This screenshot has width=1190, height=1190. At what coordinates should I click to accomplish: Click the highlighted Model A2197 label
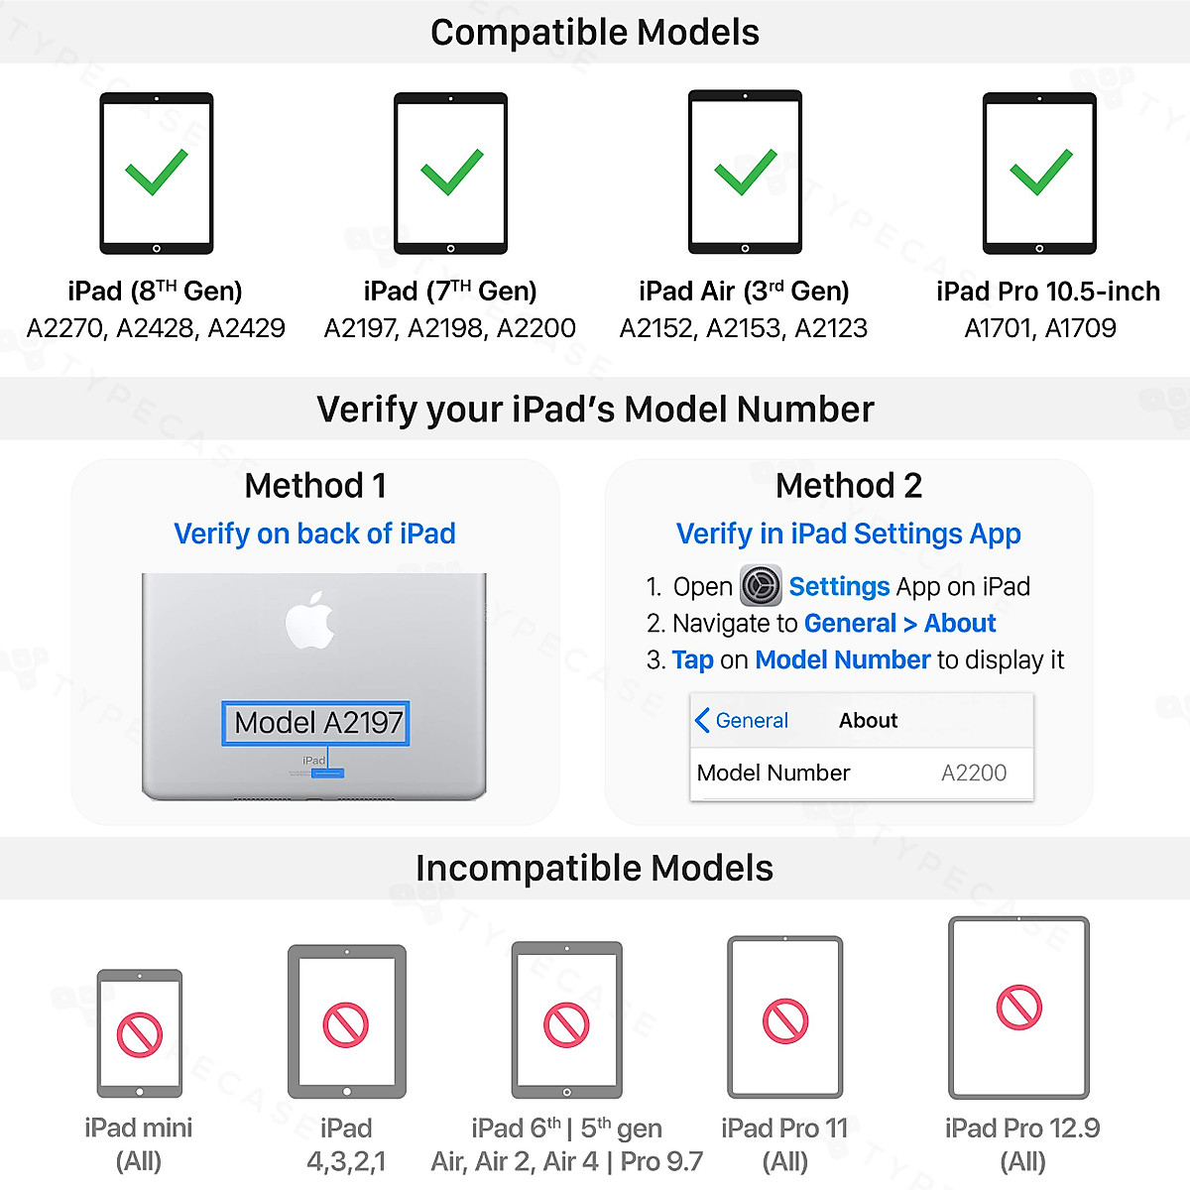coord(316,723)
